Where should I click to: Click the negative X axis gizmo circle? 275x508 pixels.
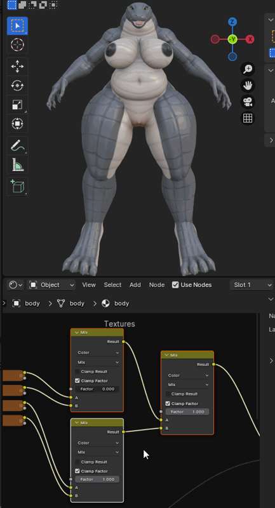click(215, 39)
